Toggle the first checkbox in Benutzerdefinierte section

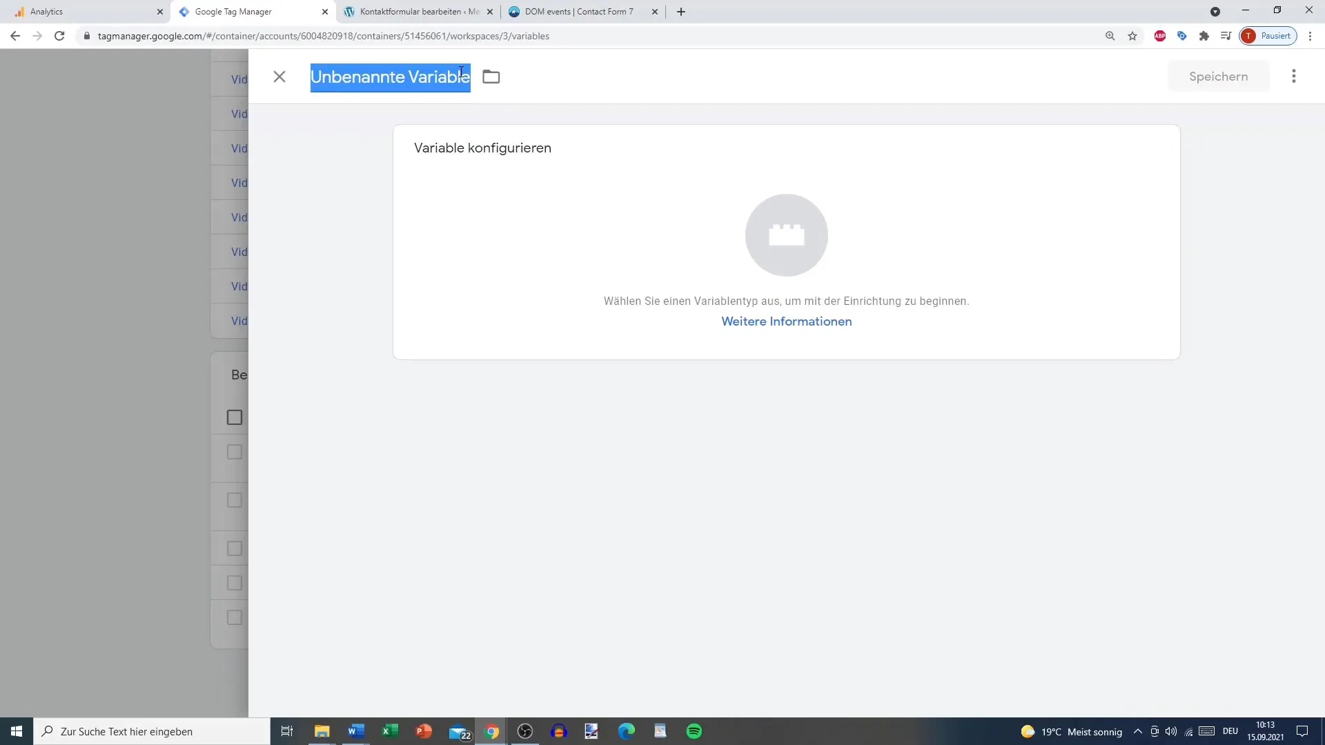tap(234, 417)
